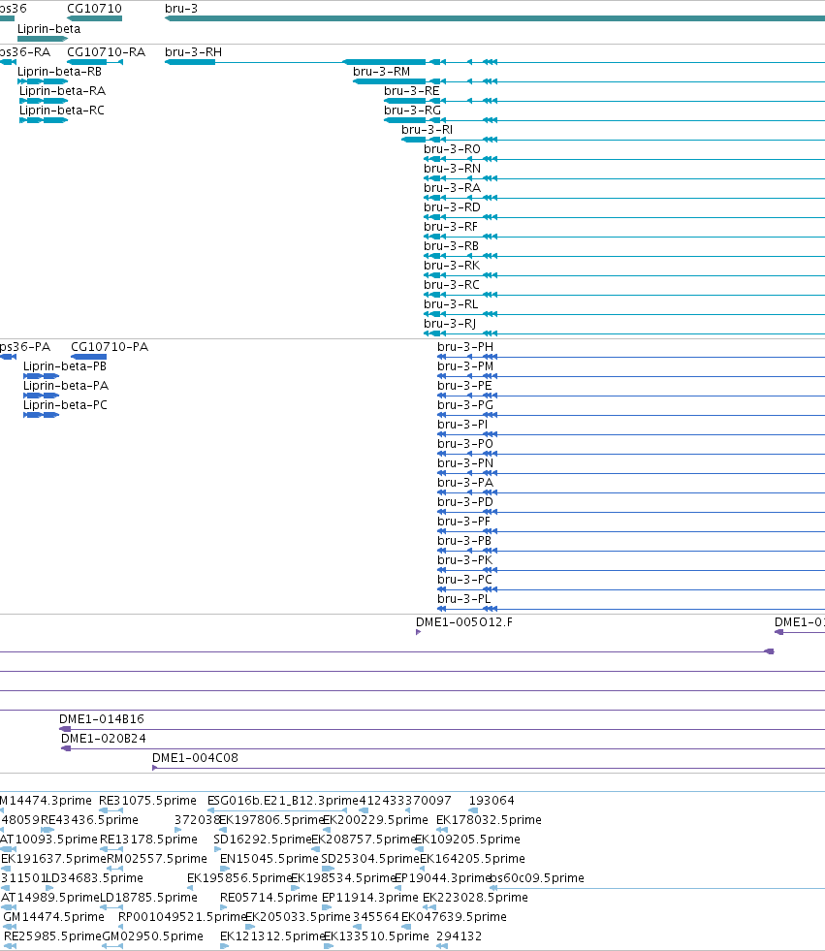The width and height of the screenshot is (825, 951).
Task: Select the EK178032.5prime EST label
Action: pyautogui.click(x=489, y=820)
